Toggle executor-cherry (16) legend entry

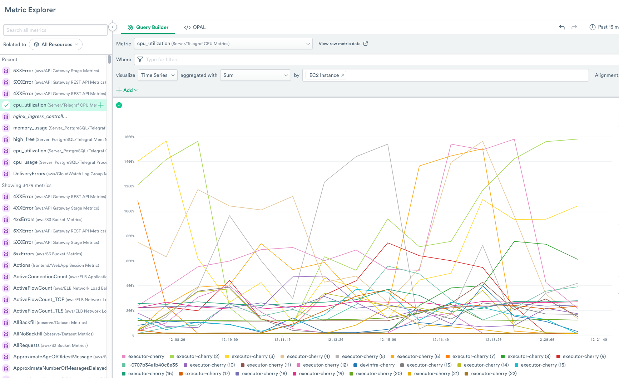[150, 374]
